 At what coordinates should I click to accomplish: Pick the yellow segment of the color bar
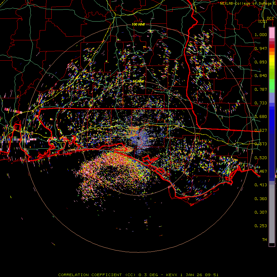[x=272, y=61]
